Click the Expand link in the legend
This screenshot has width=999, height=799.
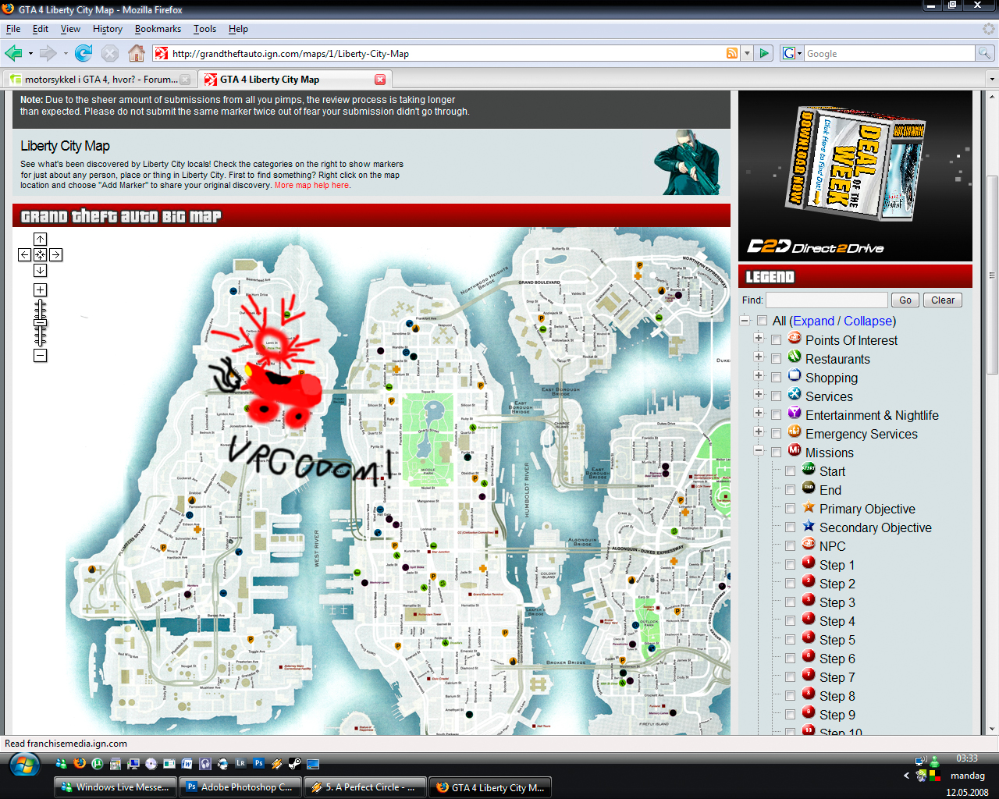(814, 321)
